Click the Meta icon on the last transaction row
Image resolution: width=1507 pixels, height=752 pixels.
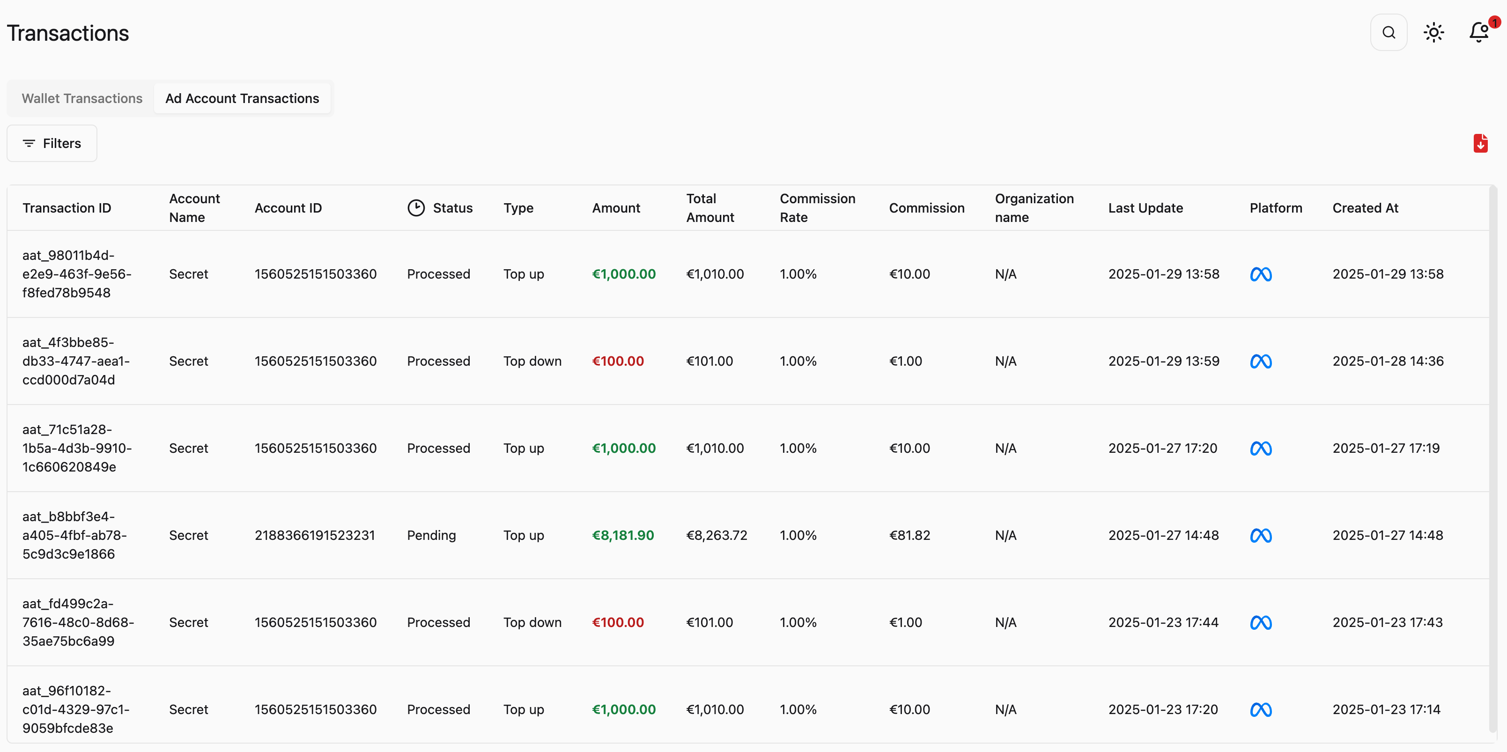click(x=1261, y=709)
